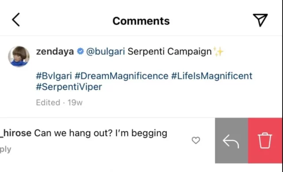Open the #LifeIsMagnificent hashtag
The image size is (283, 172).
click(211, 76)
